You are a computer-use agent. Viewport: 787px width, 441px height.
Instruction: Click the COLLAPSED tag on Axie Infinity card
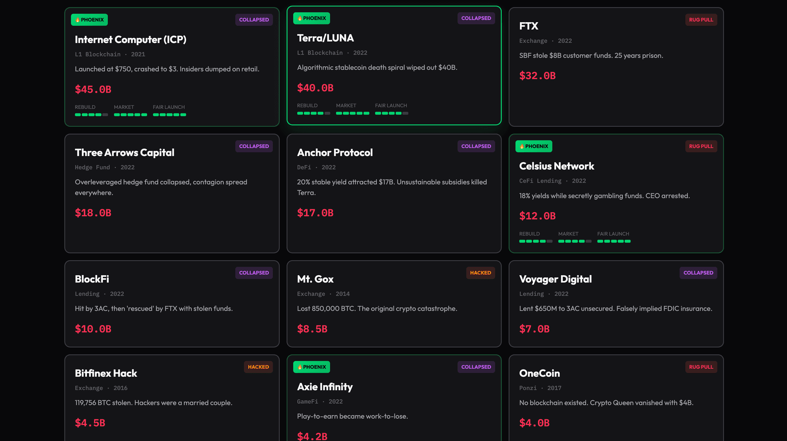[x=476, y=367]
